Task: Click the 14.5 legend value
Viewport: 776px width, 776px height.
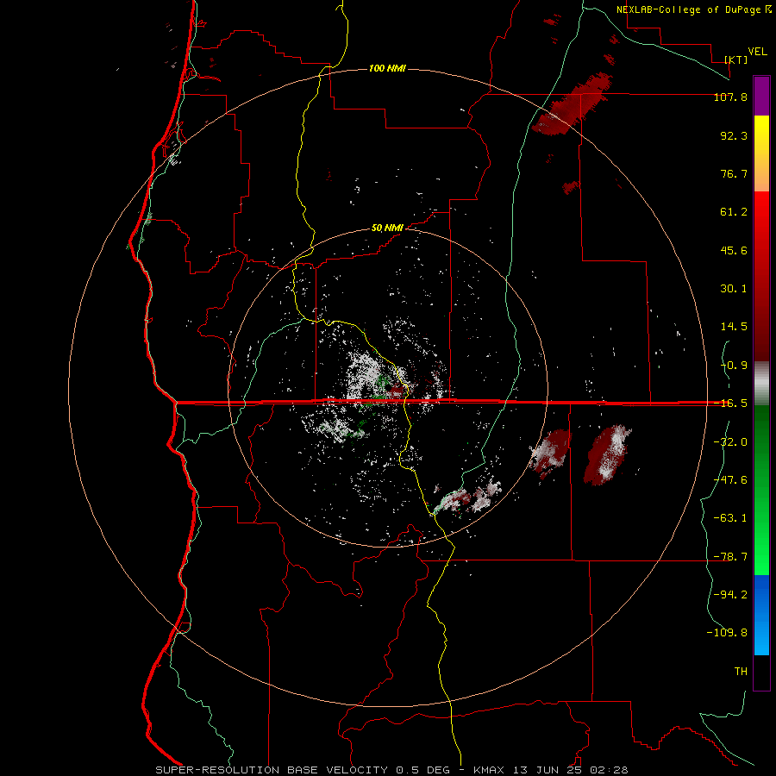Action: (x=734, y=327)
